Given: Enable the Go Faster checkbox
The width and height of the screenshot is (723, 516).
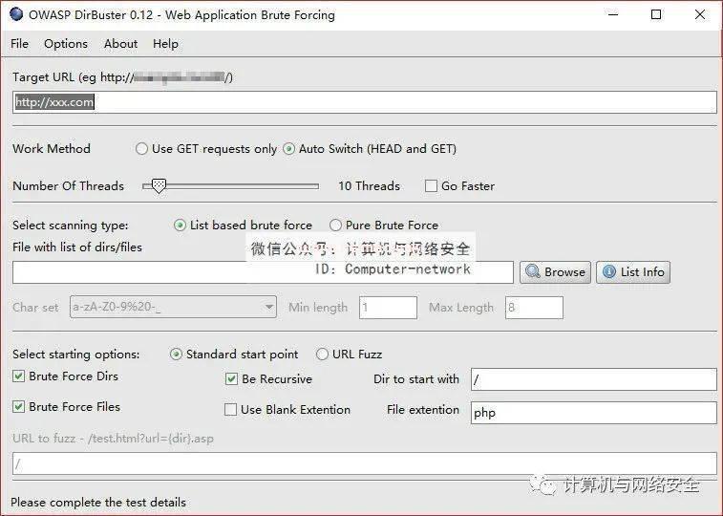Looking at the screenshot, I should click(x=432, y=186).
